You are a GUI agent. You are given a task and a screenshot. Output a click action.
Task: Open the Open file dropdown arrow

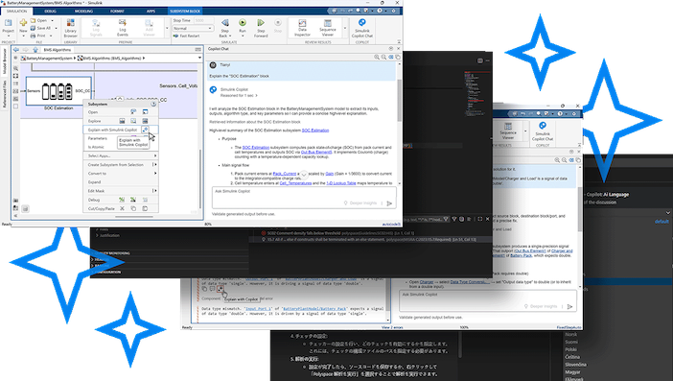pos(53,20)
